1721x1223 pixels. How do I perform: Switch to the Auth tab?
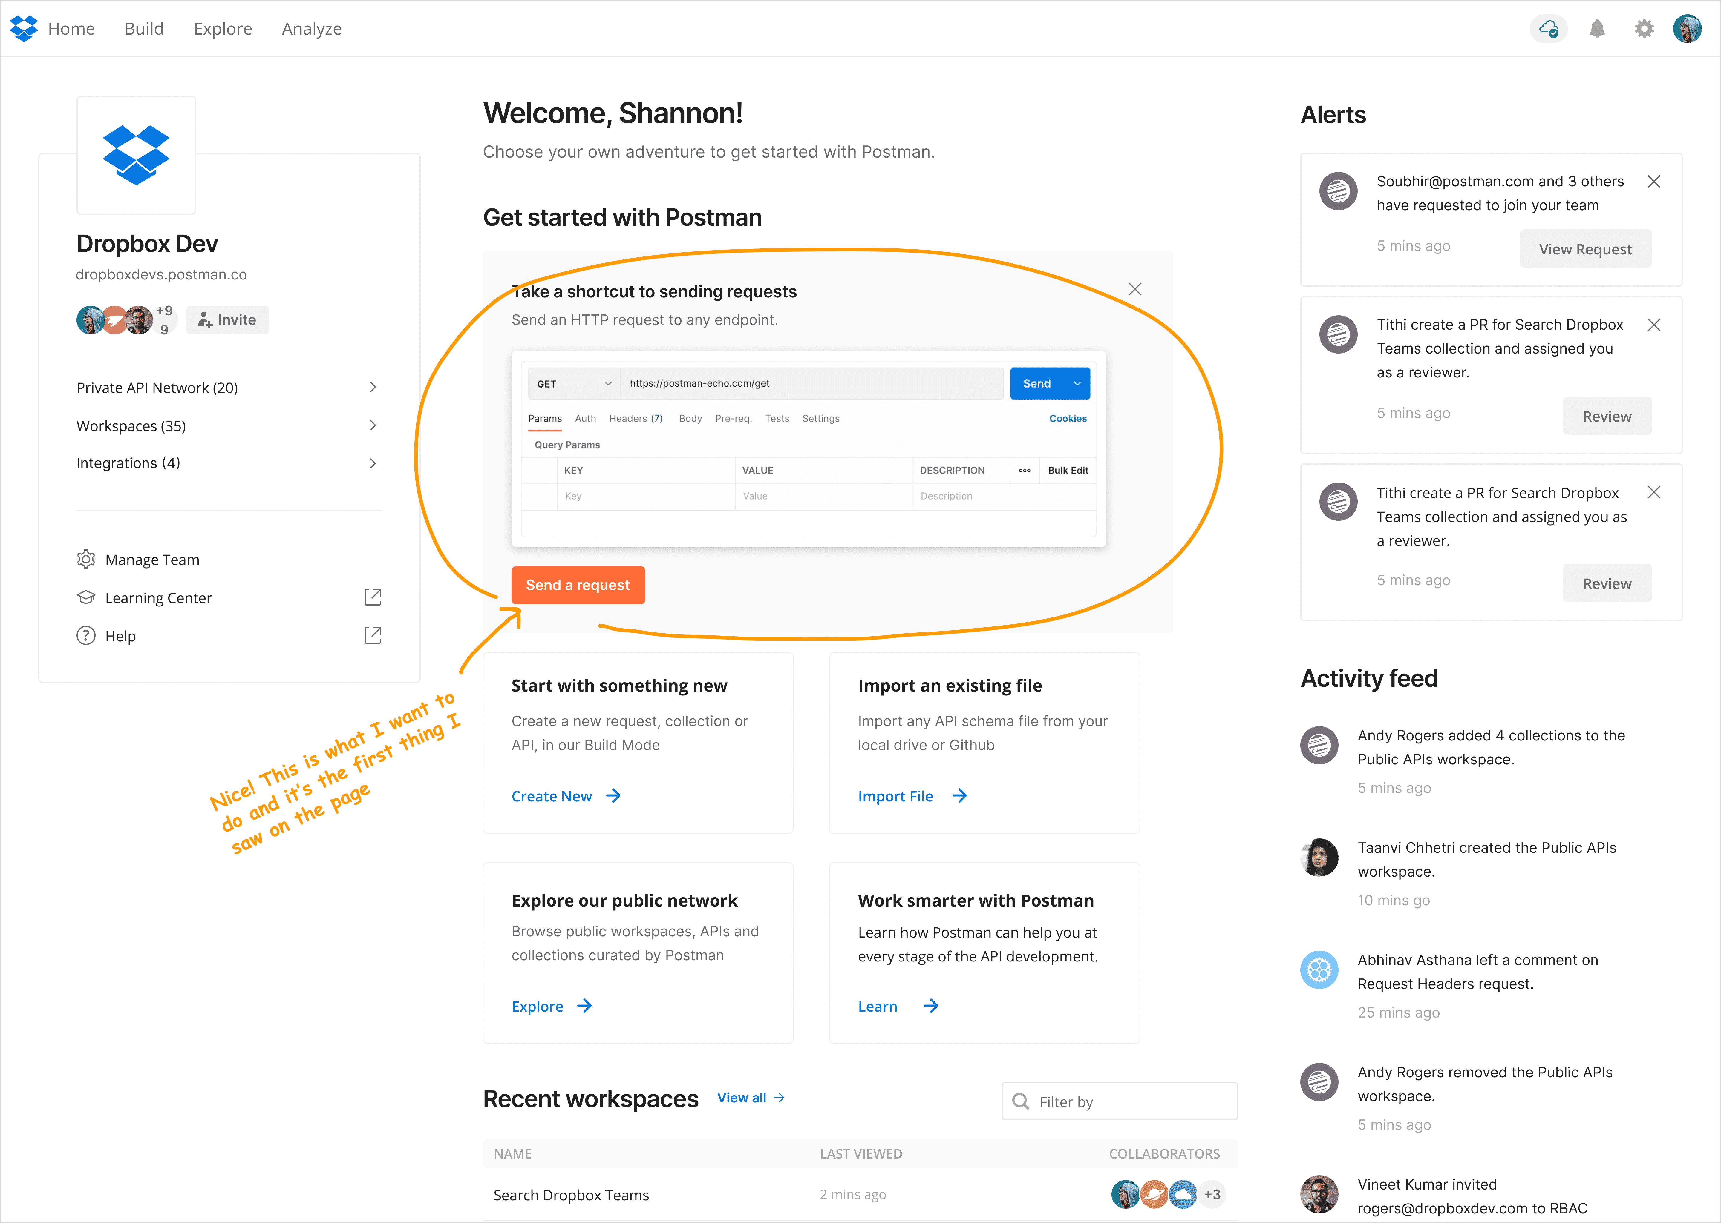coord(586,419)
